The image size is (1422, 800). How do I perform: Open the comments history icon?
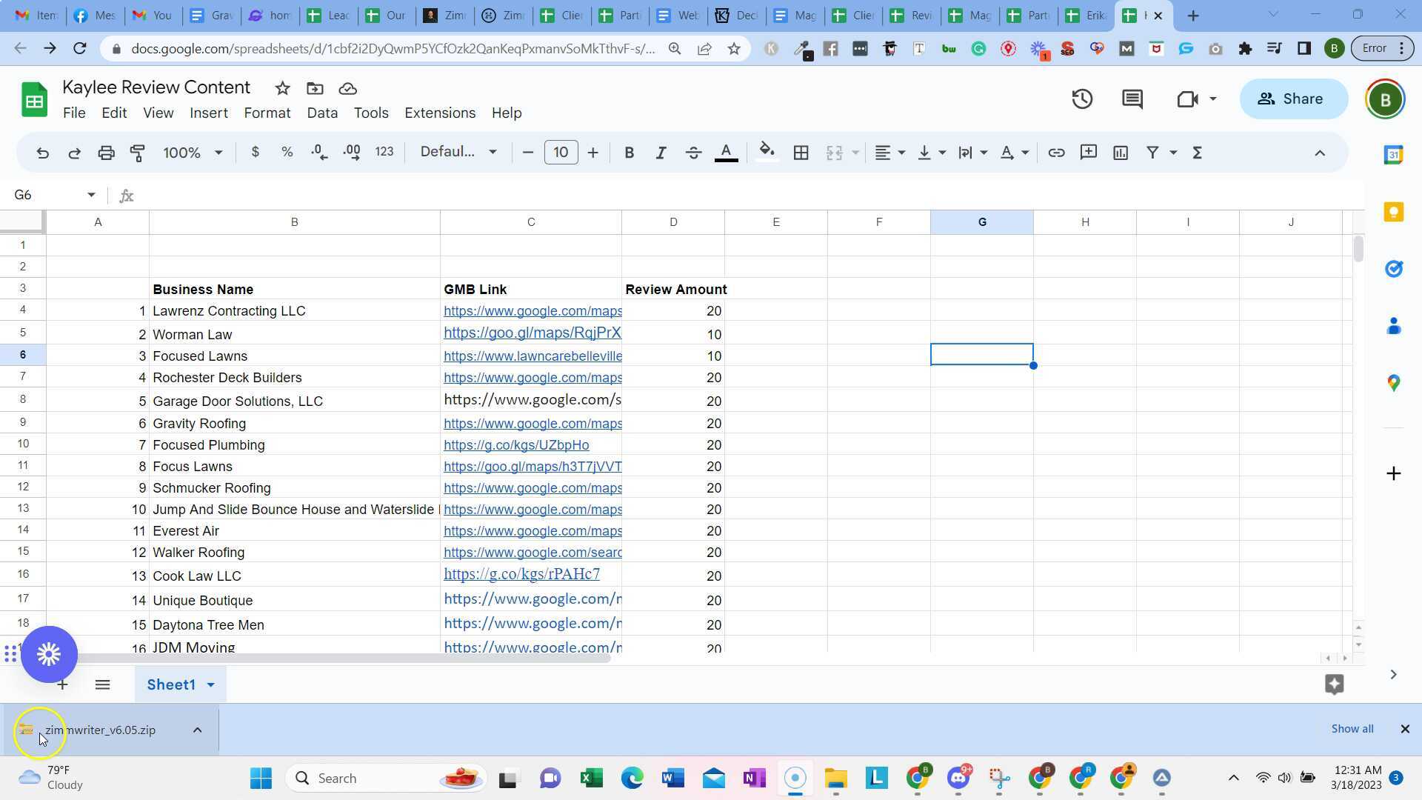point(1132,99)
